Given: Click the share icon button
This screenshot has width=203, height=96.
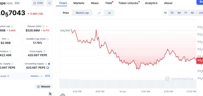Looking at the screenshot, I should click(x=49, y=3).
